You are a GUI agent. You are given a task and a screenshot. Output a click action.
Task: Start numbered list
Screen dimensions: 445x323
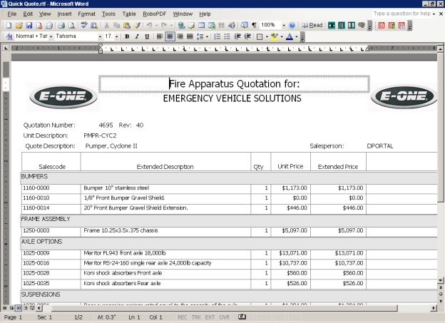pos(217,36)
